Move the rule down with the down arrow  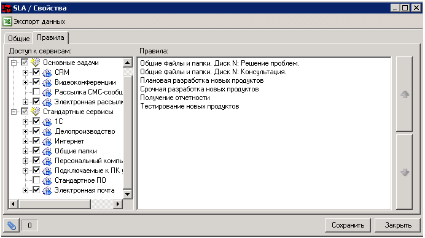[x=404, y=172]
